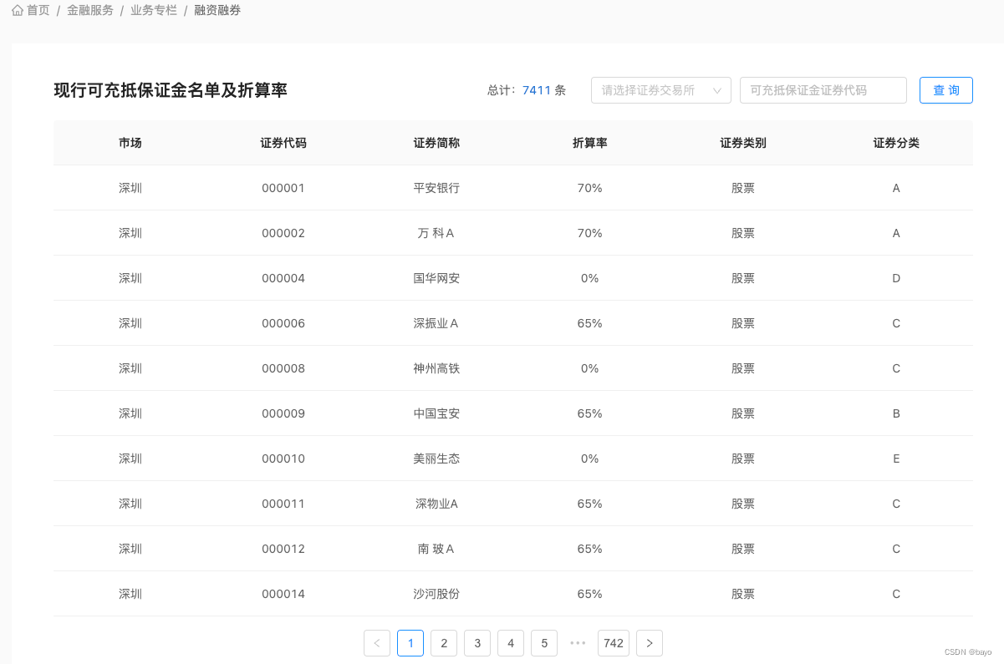
Task: Click the pagination ellipsis jump button
Action: 578,643
